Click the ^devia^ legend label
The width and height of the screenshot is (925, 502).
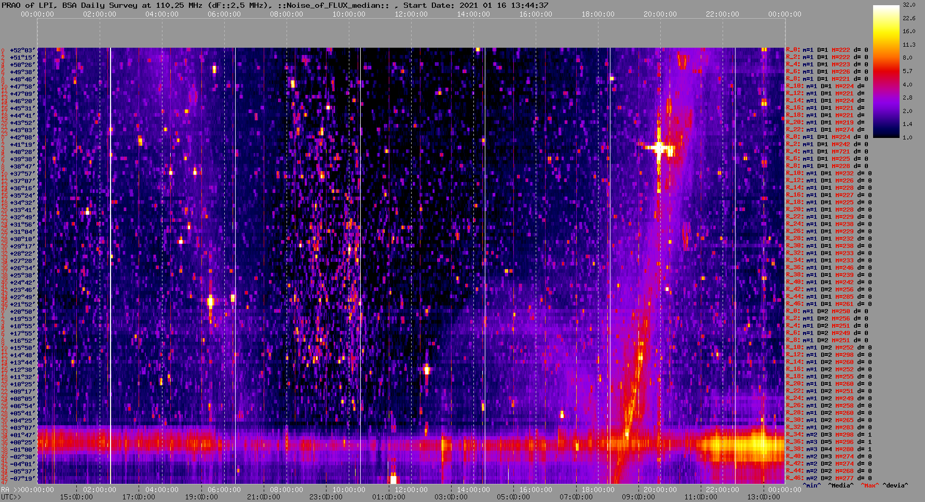895,486
